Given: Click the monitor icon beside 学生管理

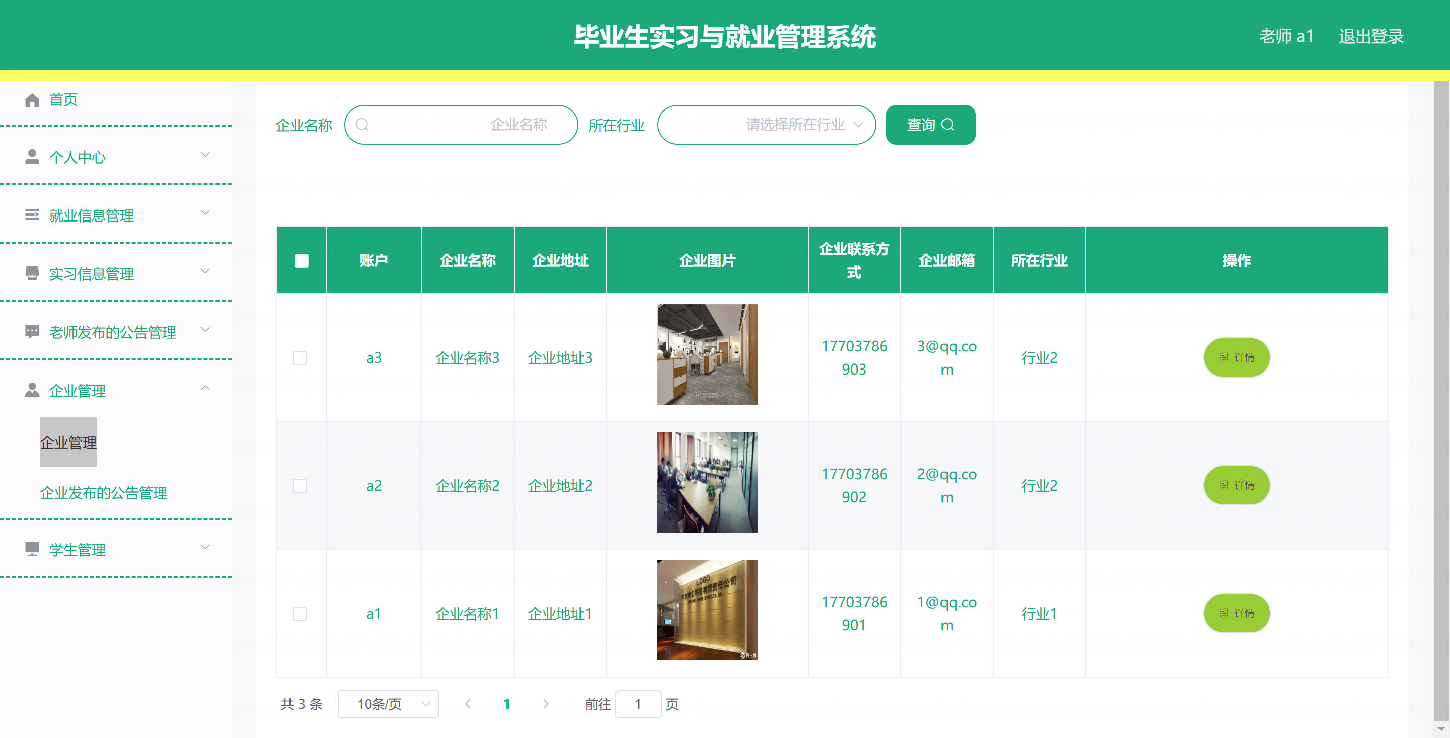Looking at the screenshot, I should pos(32,549).
